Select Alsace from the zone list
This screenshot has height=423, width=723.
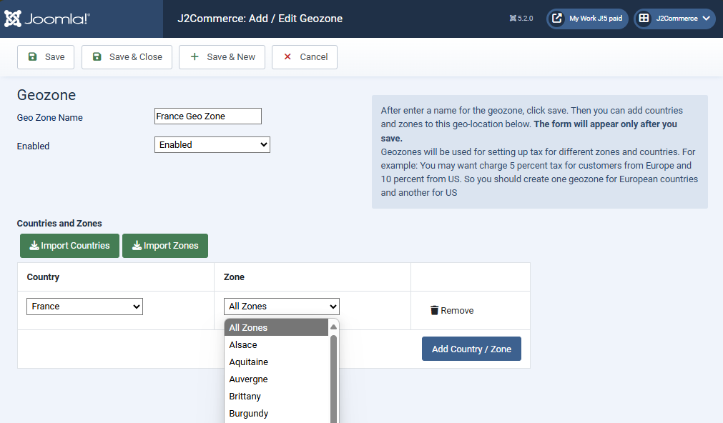(x=276, y=344)
